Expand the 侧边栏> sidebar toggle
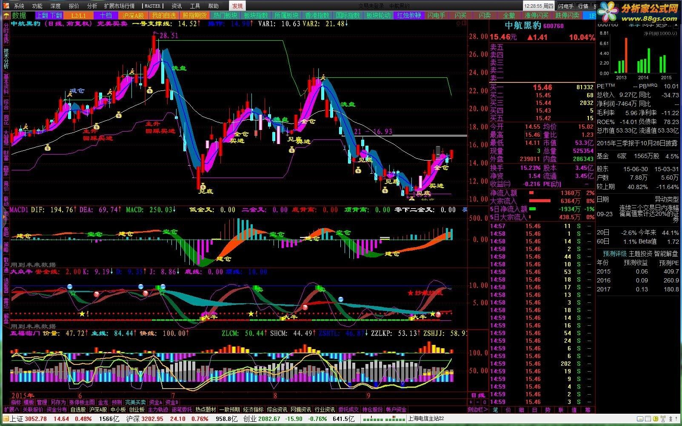 (x=478, y=410)
